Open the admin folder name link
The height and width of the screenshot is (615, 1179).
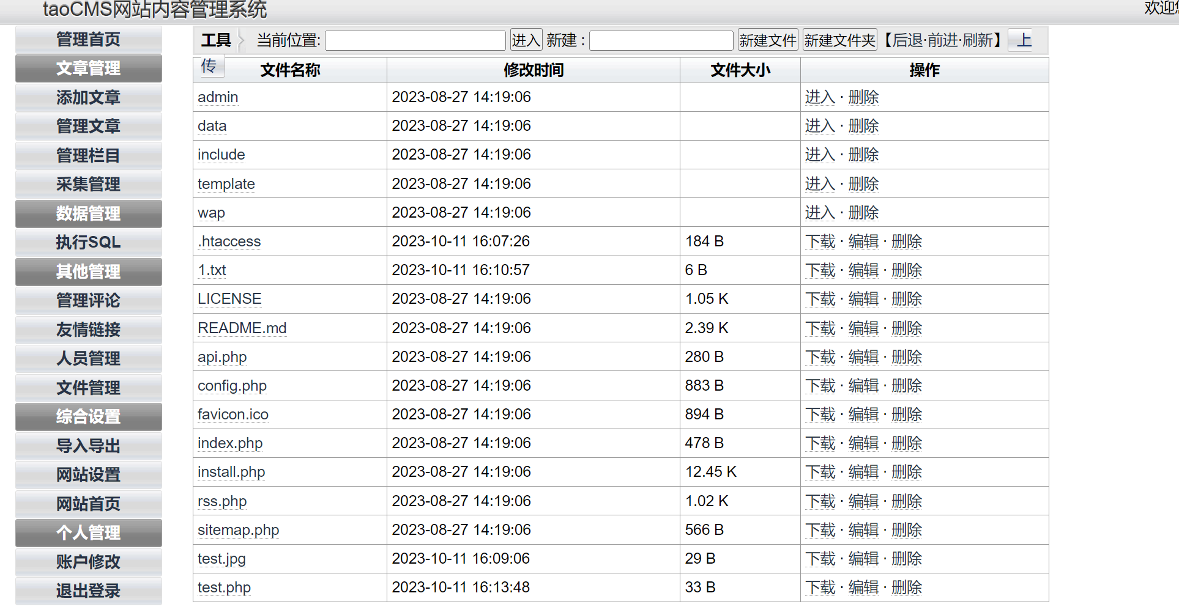tap(218, 97)
